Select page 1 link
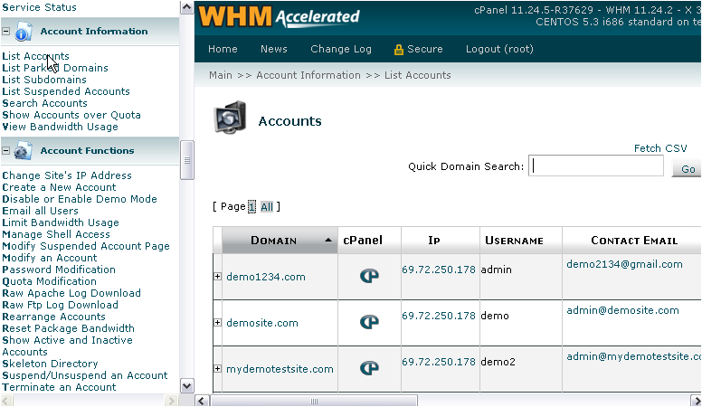The image size is (702, 407). pos(252,206)
